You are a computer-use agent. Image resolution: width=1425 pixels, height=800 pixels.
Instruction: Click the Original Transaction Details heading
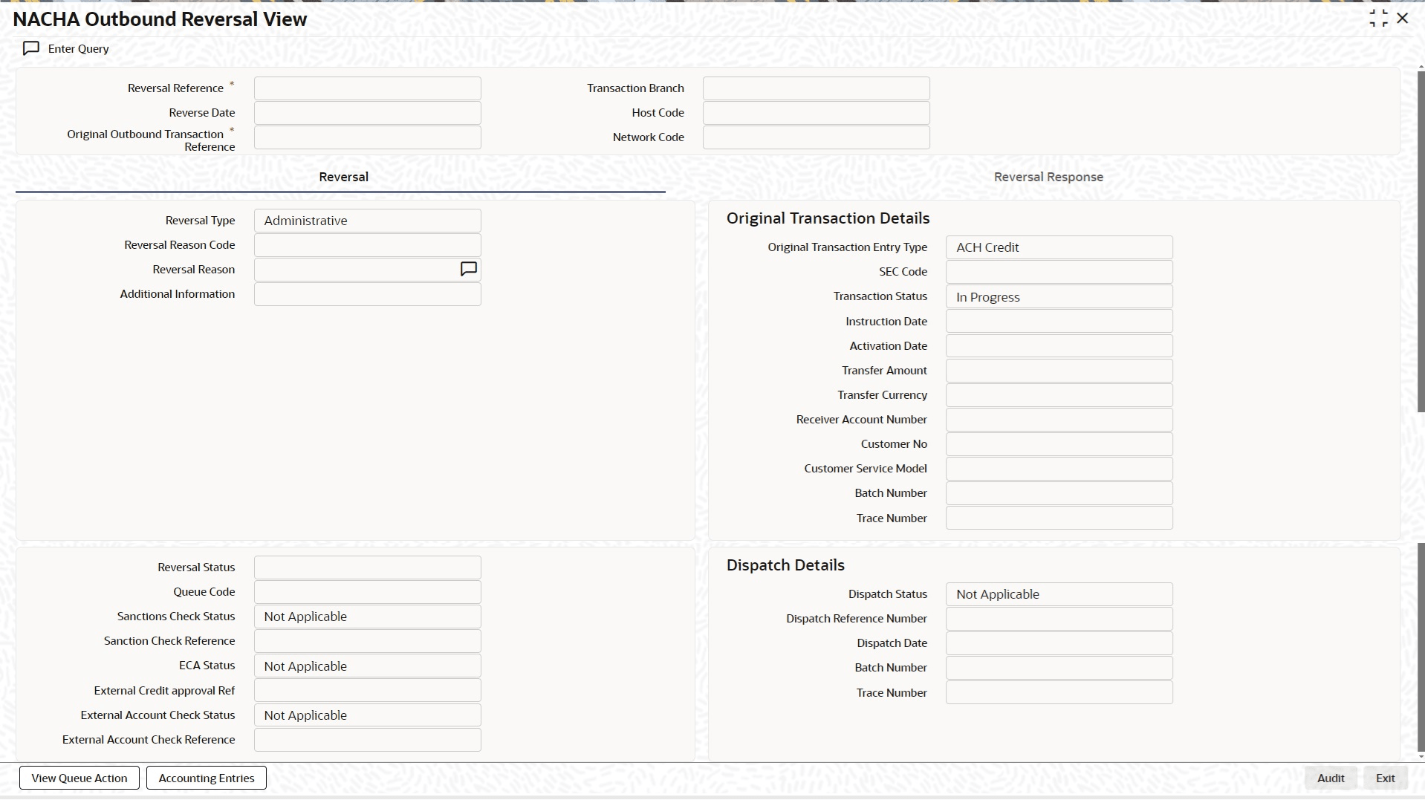coord(828,218)
